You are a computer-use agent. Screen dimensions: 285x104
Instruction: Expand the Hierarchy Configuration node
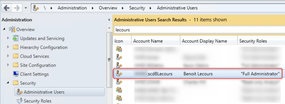coord(8,47)
